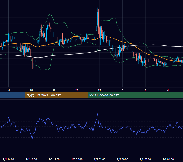Click the blue session bar before ロンドン
This screenshot has height=162, width=183.
coord(12,95)
